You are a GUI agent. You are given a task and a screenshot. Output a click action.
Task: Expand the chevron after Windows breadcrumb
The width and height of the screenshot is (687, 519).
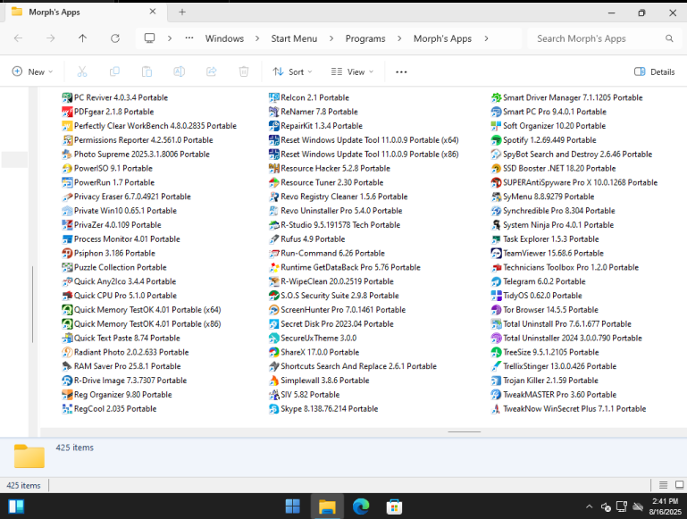pyautogui.click(x=257, y=38)
